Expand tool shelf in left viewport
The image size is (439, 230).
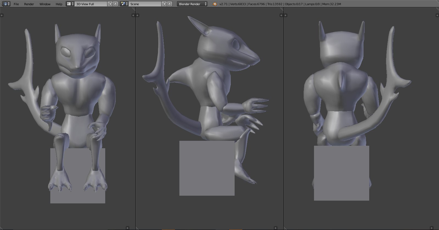point(2,15)
